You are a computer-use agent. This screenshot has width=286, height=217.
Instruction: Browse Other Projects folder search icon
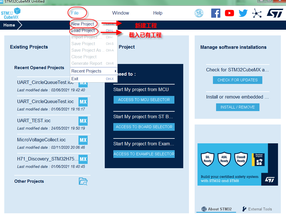pos(83,181)
